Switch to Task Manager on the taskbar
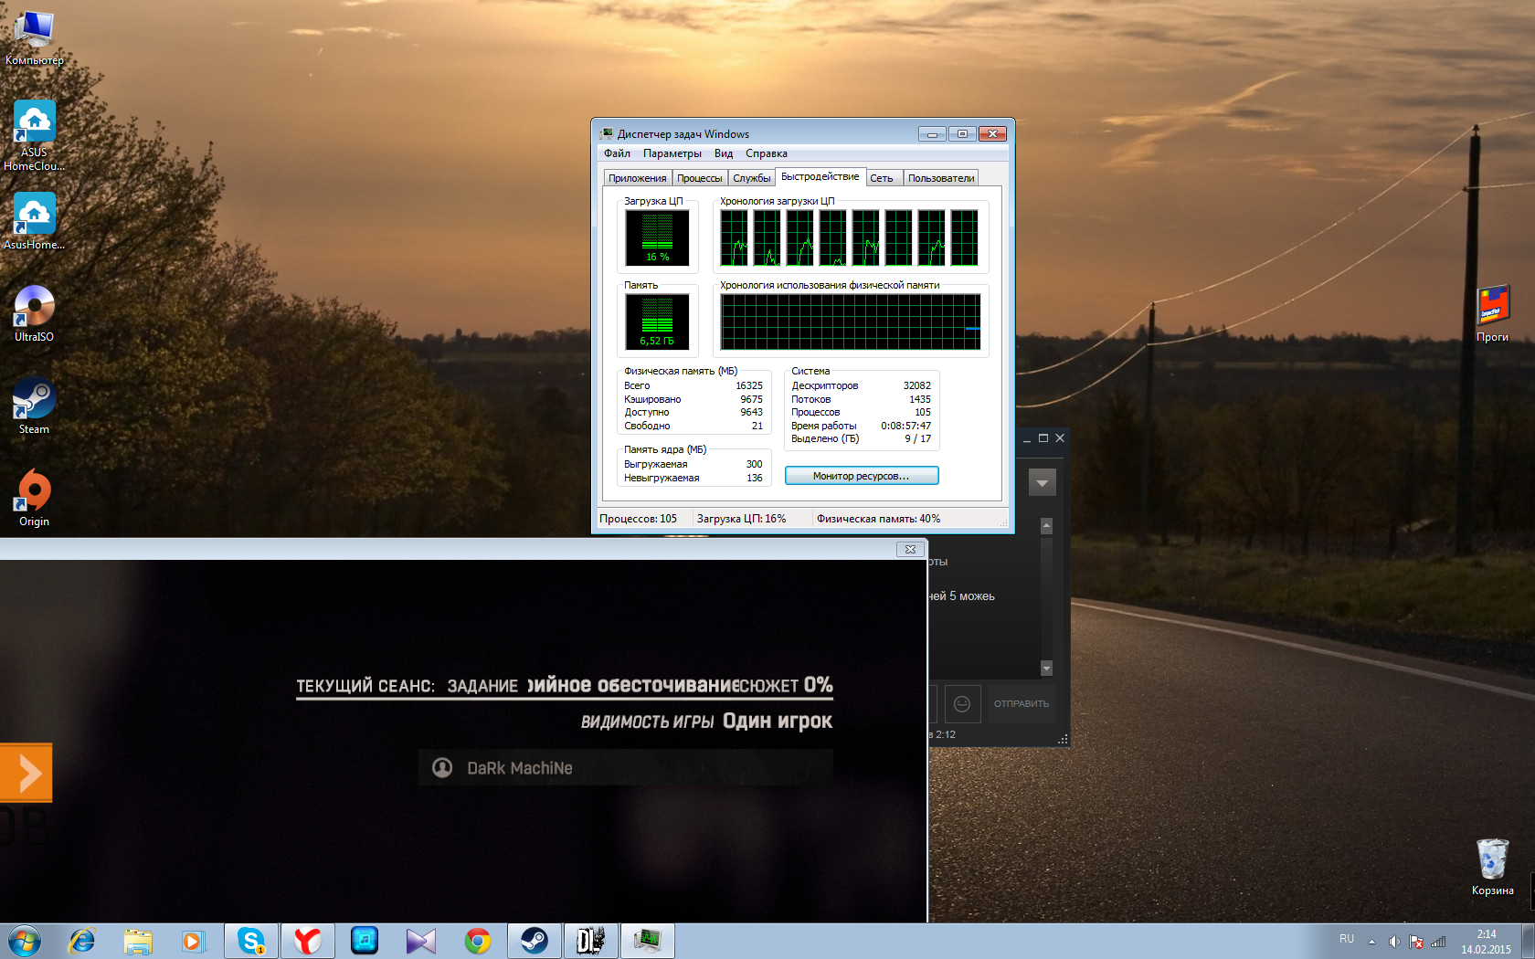The height and width of the screenshot is (959, 1535). (x=648, y=941)
